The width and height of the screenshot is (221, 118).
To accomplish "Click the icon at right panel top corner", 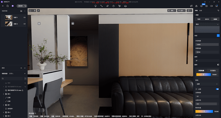I will (218, 11).
